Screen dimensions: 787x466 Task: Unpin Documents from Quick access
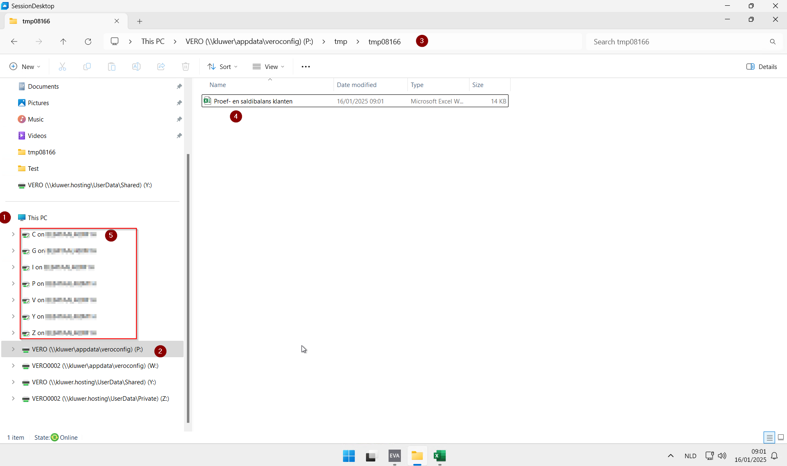(x=179, y=86)
